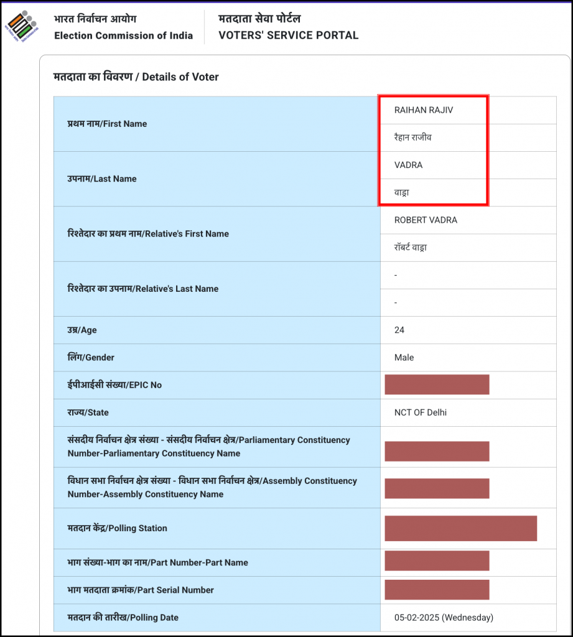Select the VADRA last name value
The height and width of the screenshot is (637, 573).
tap(408, 165)
